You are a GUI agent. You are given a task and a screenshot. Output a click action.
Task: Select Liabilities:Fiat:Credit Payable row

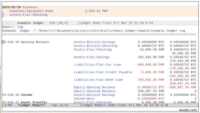click(103, 72)
